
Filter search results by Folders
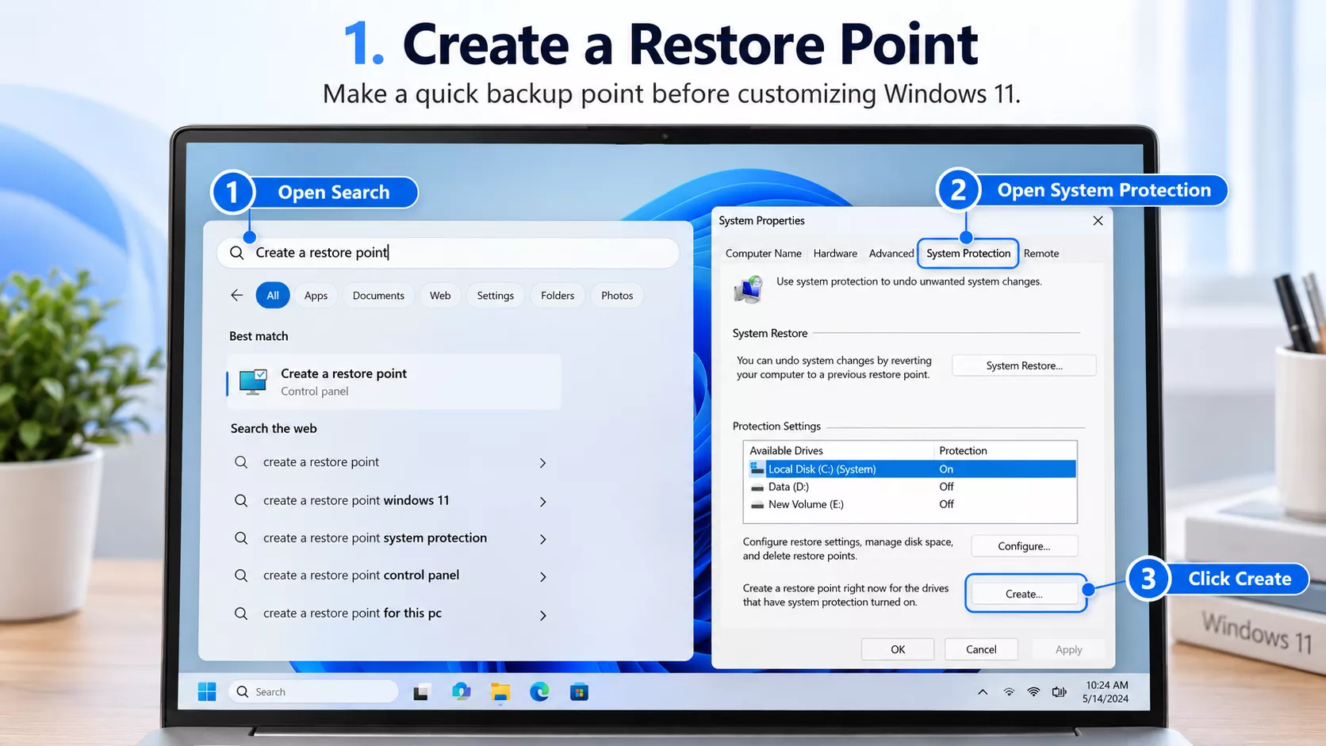pos(558,296)
